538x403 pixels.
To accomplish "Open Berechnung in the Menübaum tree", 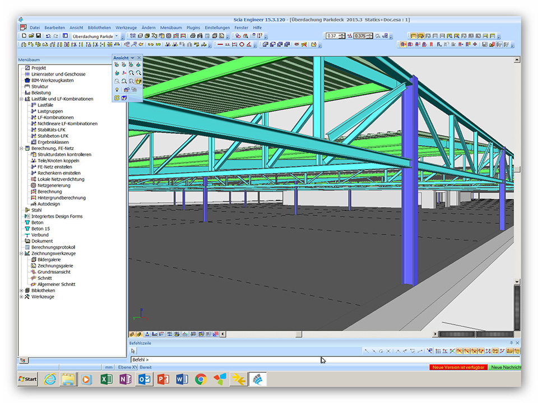I will click(50, 191).
